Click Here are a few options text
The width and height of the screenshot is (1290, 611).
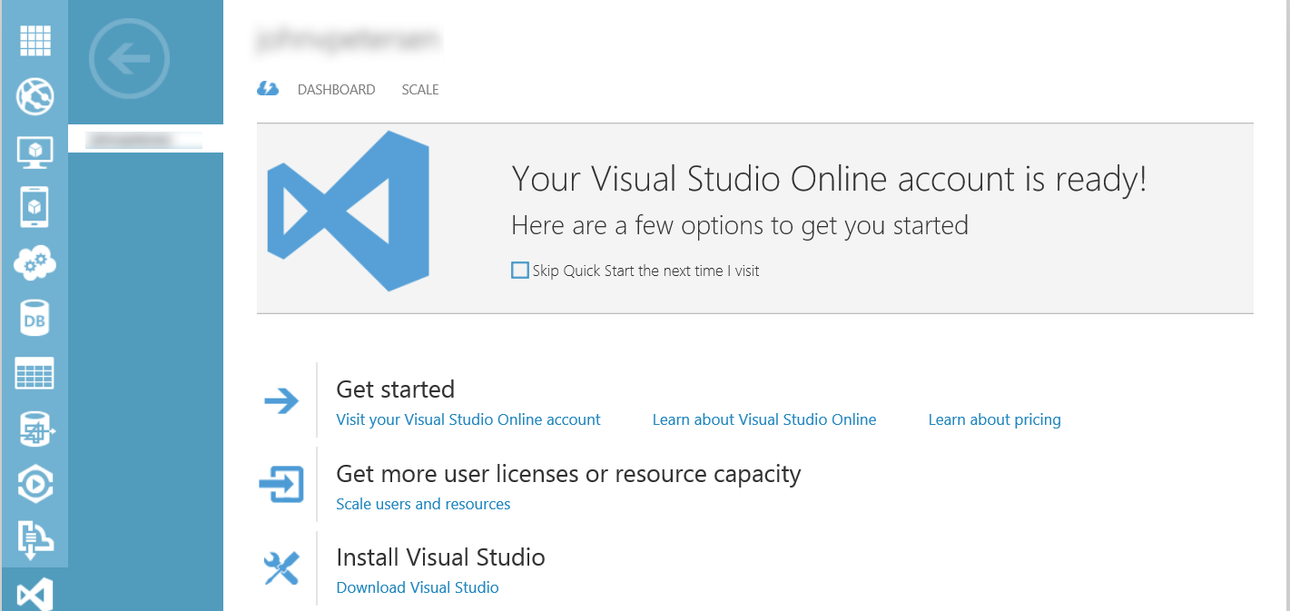coord(740,225)
